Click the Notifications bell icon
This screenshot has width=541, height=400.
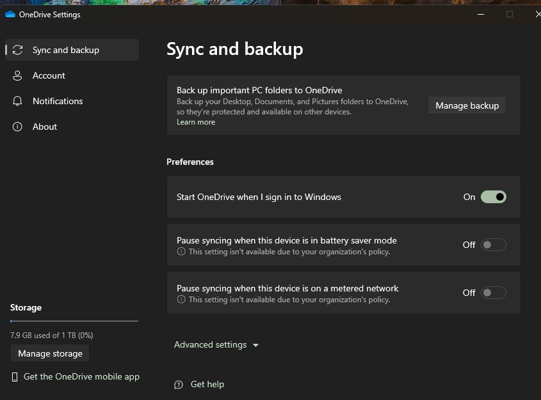tap(18, 101)
